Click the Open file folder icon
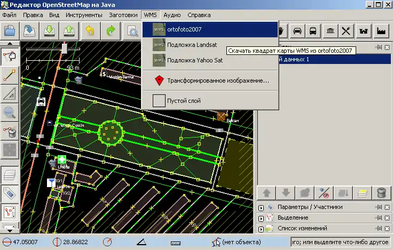 tap(10, 30)
